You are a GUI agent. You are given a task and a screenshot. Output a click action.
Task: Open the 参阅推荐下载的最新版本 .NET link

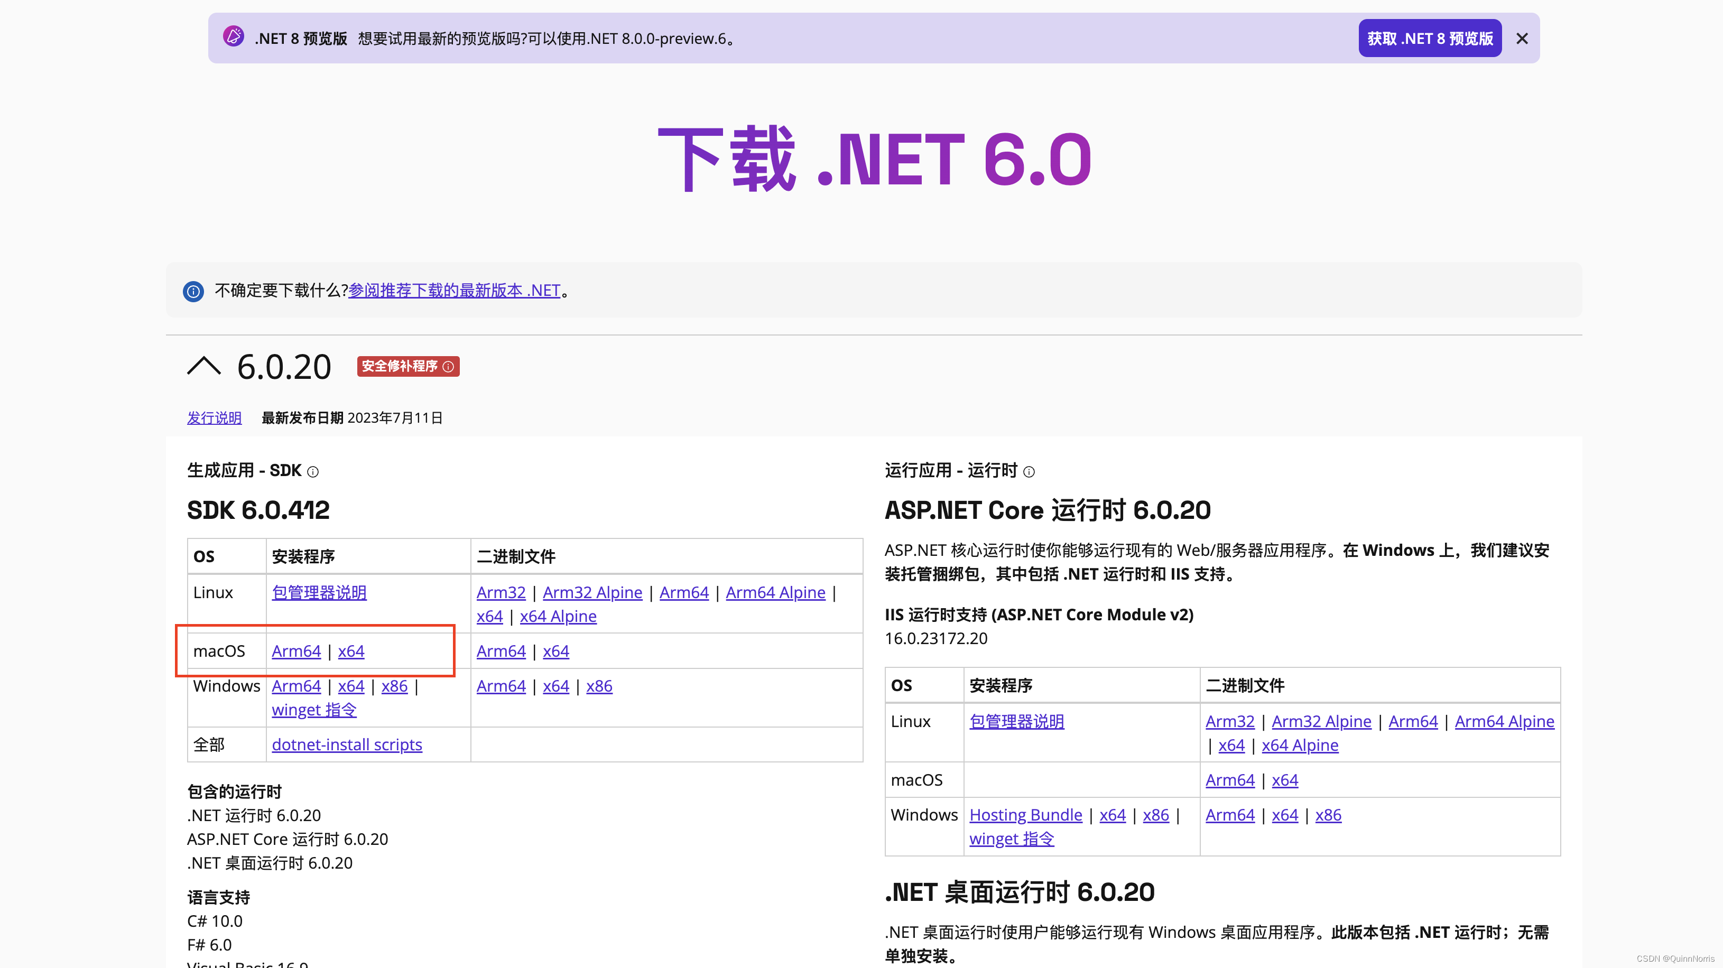coord(454,291)
